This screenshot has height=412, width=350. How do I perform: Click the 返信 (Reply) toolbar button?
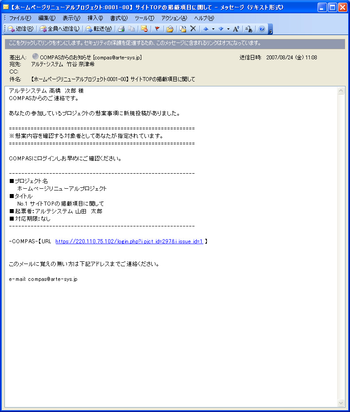(20, 29)
